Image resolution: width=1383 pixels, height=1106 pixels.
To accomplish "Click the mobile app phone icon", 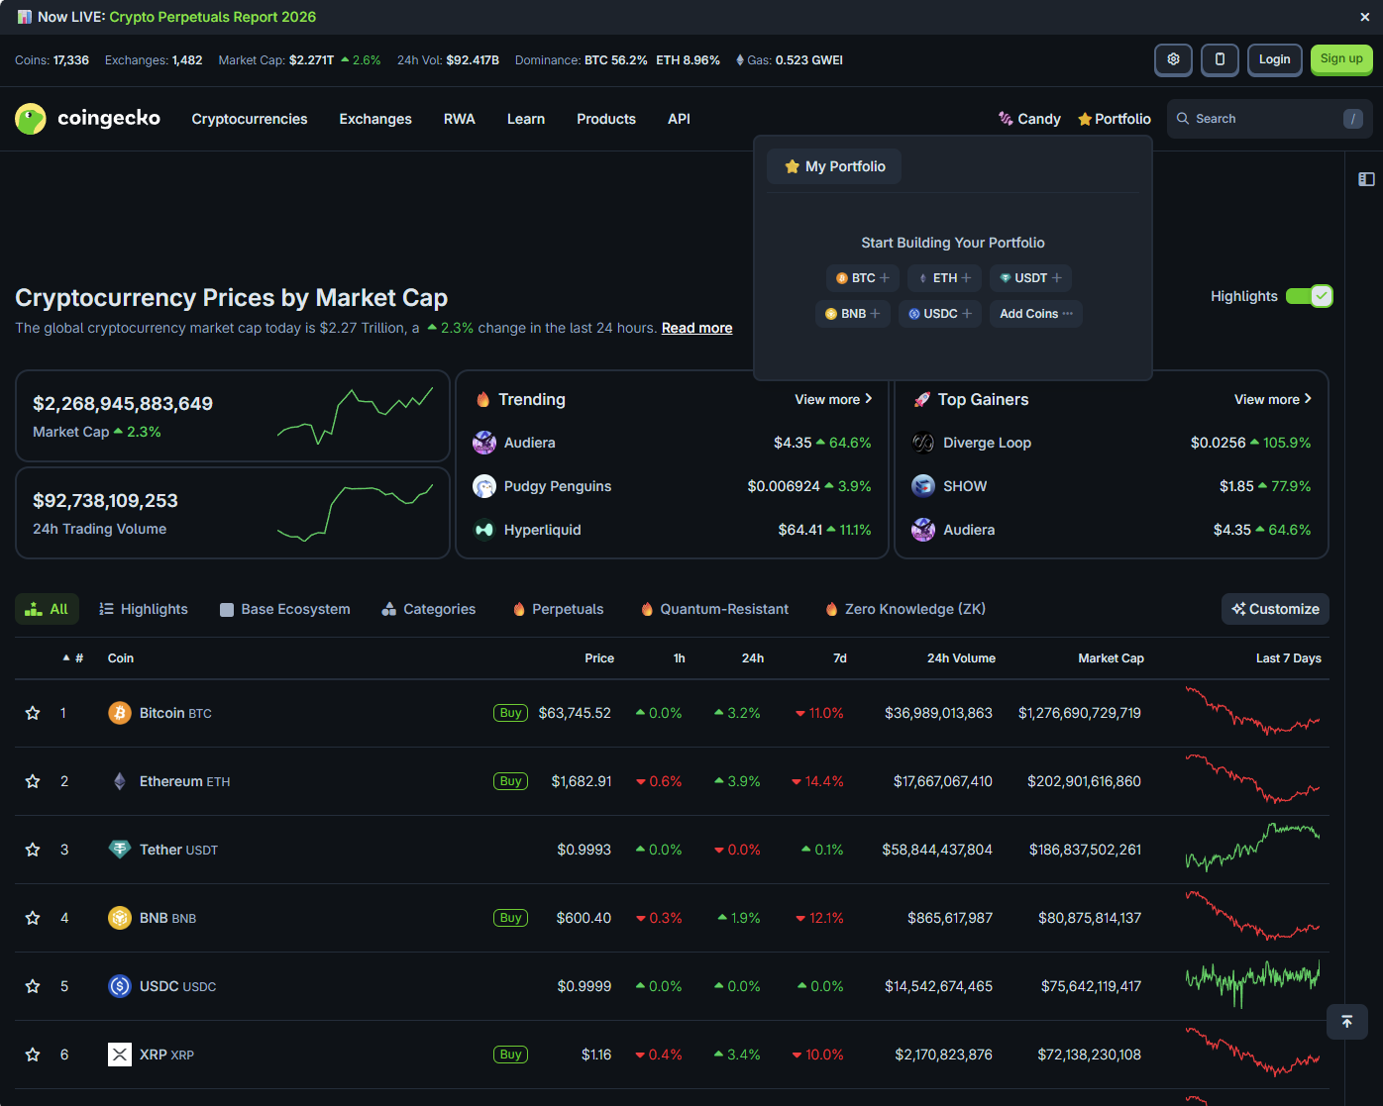I will coord(1220,59).
